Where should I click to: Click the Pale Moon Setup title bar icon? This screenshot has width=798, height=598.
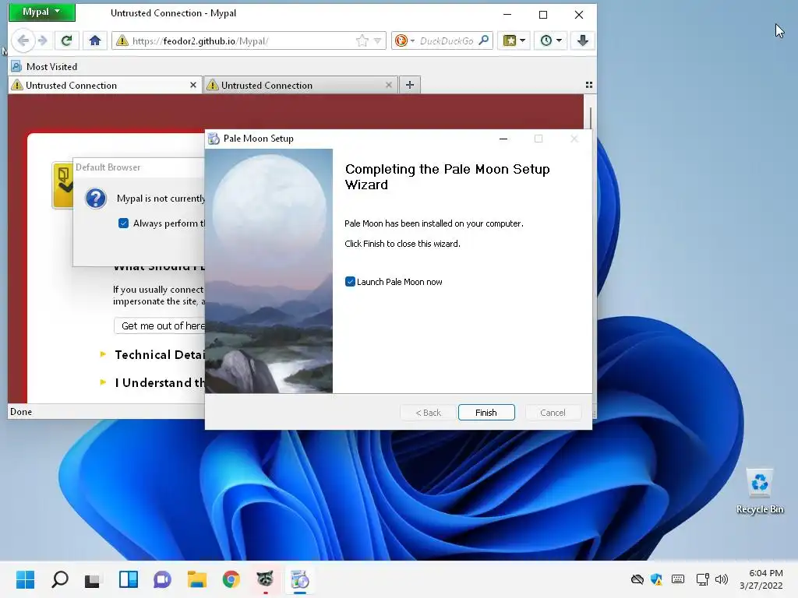[214, 139]
